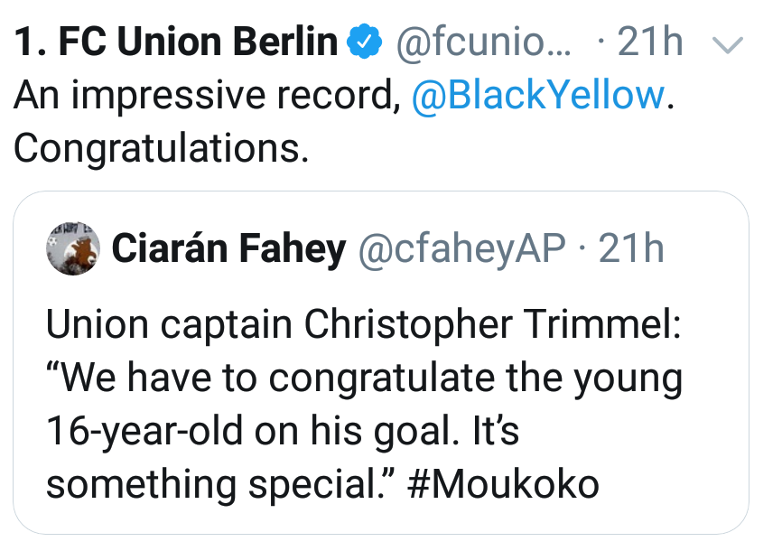Open the Ciarán Fahey display name
782x551 pixels.
pos(228,248)
